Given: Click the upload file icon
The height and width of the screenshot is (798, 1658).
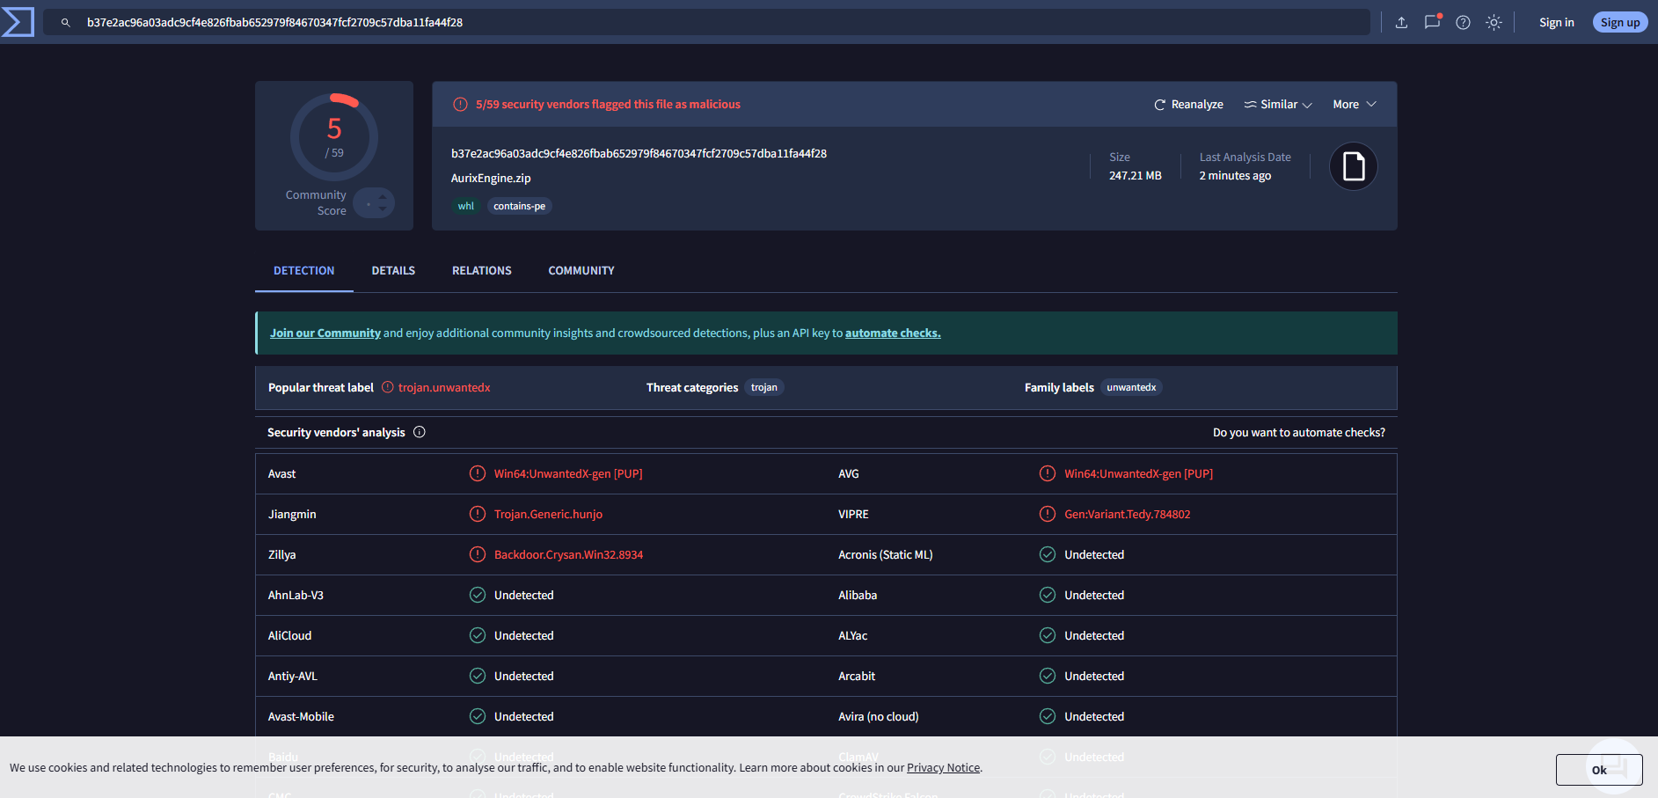Looking at the screenshot, I should click(x=1401, y=22).
